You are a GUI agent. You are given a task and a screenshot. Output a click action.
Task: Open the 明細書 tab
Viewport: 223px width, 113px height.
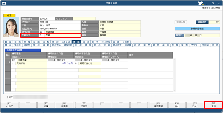point(128,45)
